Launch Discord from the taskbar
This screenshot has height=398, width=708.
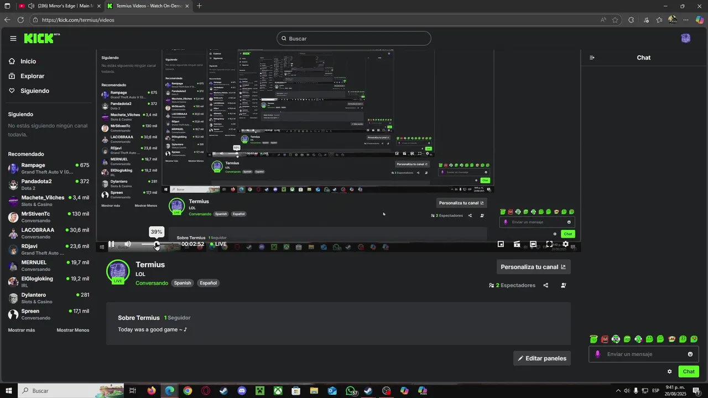coord(242,391)
